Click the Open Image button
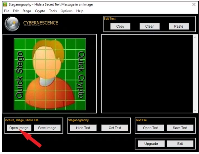Viewport: 199px width, 154px height. pos(19,128)
